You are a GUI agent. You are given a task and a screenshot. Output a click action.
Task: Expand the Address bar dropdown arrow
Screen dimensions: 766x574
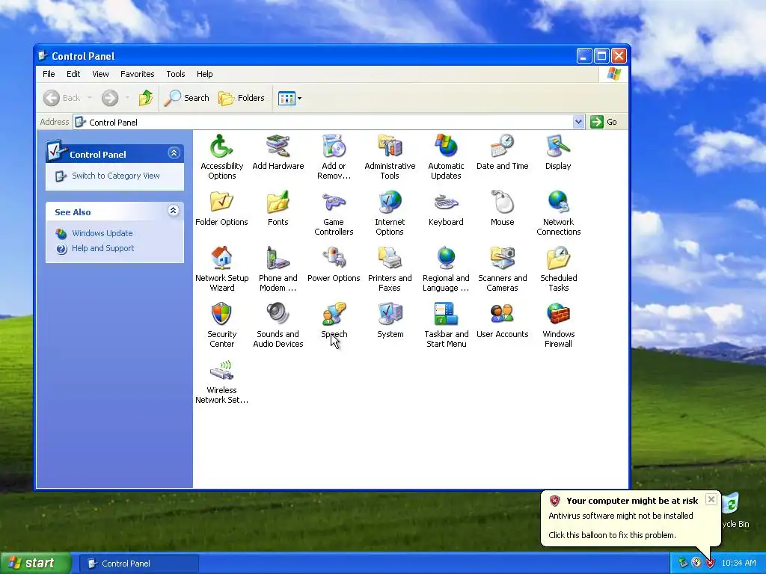(x=578, y=122)
